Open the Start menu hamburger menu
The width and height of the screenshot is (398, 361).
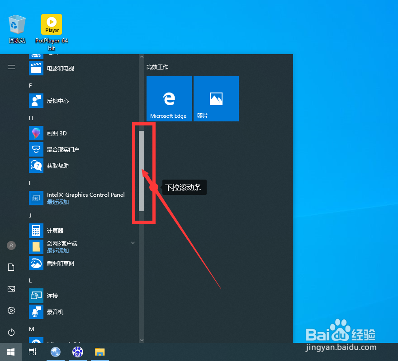[x=11, y=67]
